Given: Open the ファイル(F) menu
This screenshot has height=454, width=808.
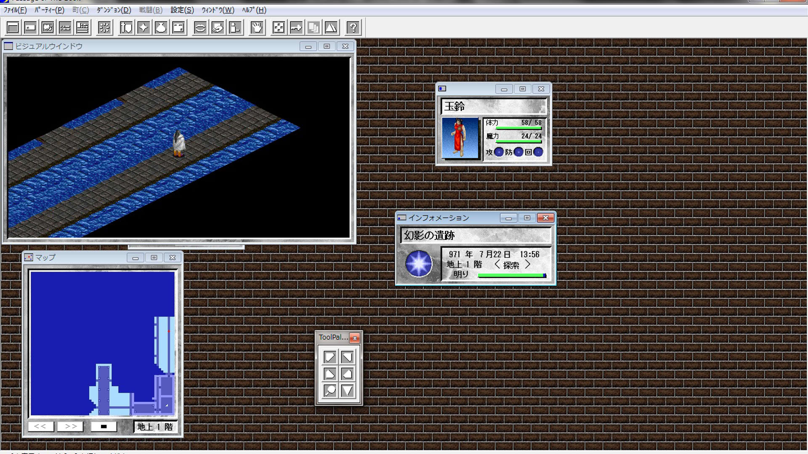Looking at the screenshot, I should pos(15,10).
